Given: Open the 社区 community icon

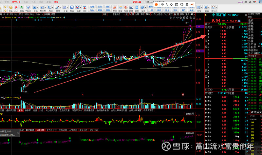Looking at the screenshot, I should click(x=72, y=7).
